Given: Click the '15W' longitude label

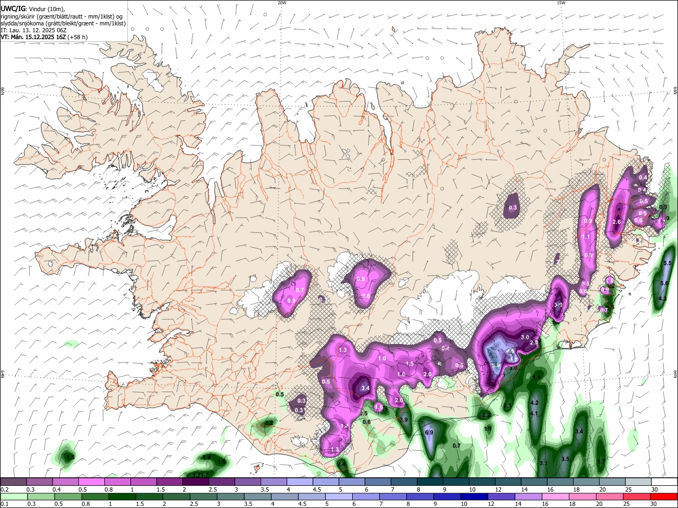Looking at the screenshot, I should [561, 3].
